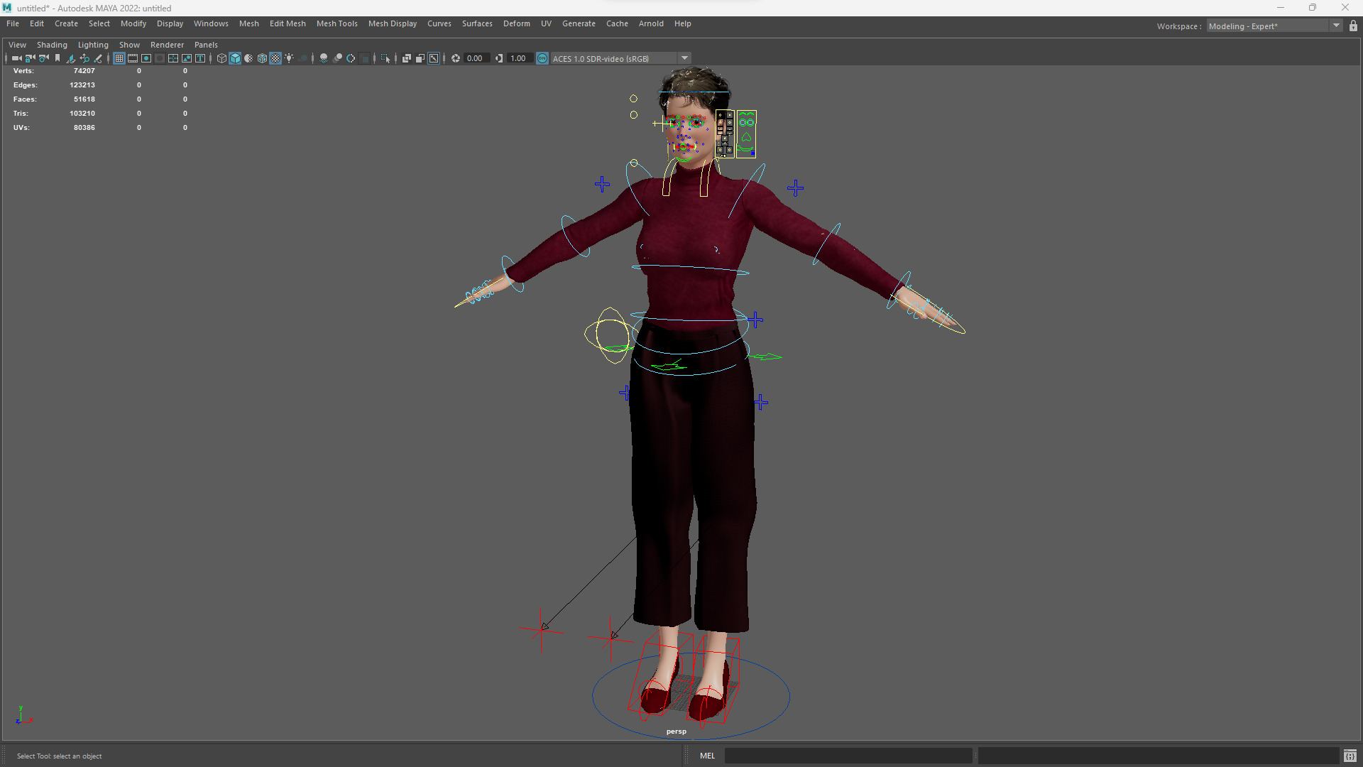Screen dimensions: 1363x767
Task: Open the Panels menu
Action: pyautogui.click(x=206, y=45)
